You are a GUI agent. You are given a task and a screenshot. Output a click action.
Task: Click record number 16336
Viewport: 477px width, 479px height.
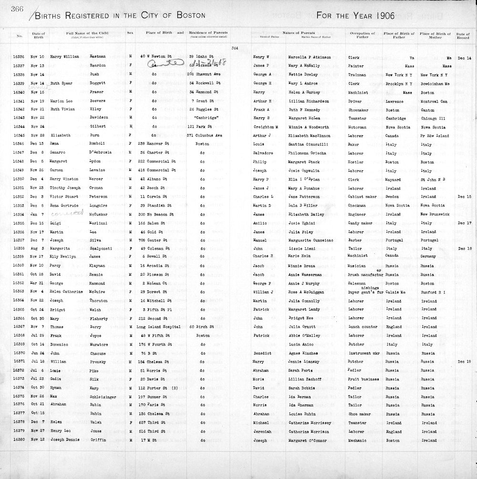point(18,57)
